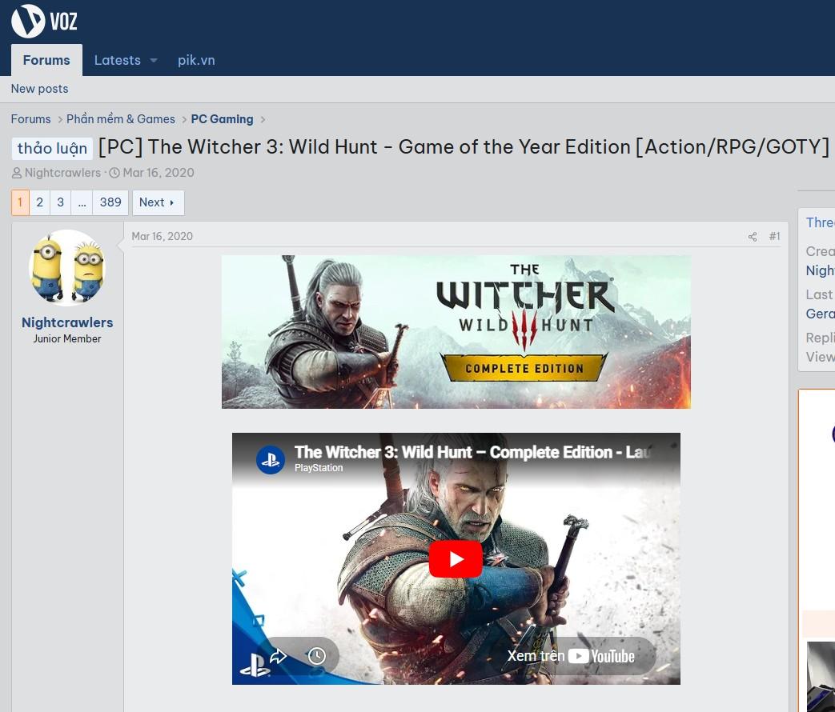
Task: Go to page 2
Action: point(39,202)
